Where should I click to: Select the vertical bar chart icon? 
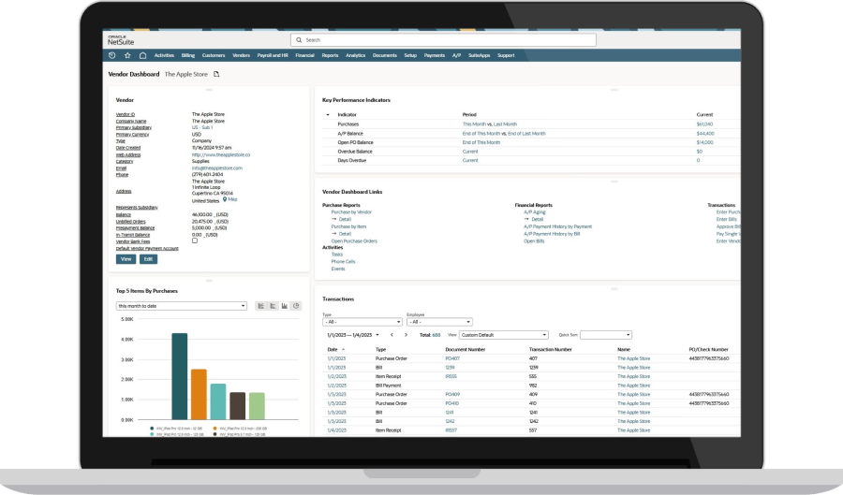click(284, 306)
